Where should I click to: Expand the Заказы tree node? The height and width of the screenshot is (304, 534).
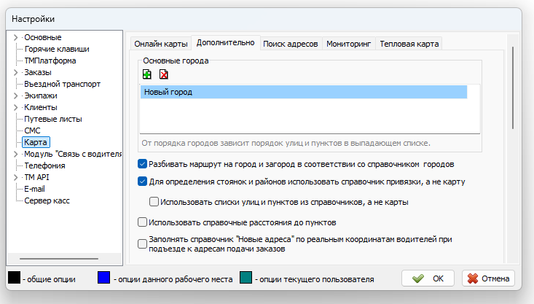pos(15,72)
